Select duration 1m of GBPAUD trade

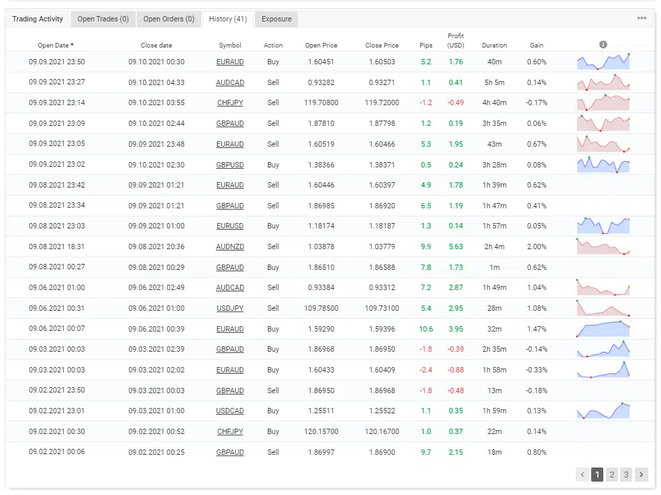(x=495, y=267)
